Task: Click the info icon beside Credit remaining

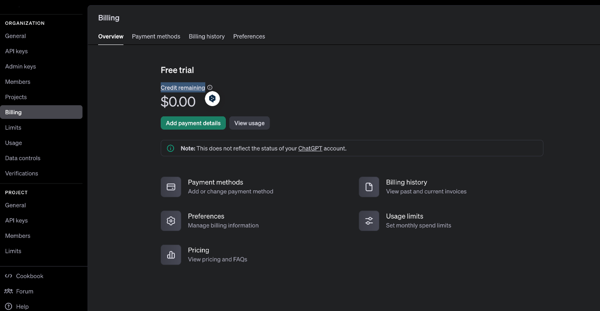Action: pyautogui.click(x=210, y=88)
